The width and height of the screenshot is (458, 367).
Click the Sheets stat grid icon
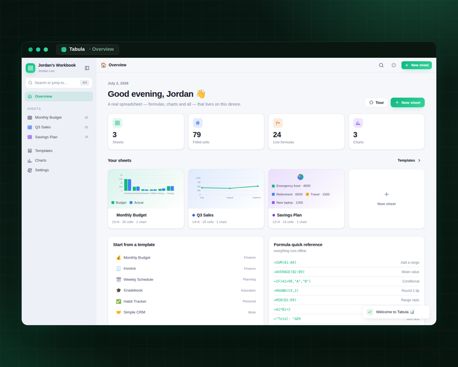point(117,123)
